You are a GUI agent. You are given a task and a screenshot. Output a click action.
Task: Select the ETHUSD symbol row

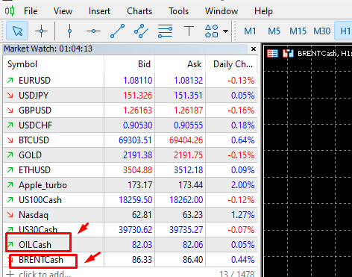pyautogui.click(x=130, y=170)
